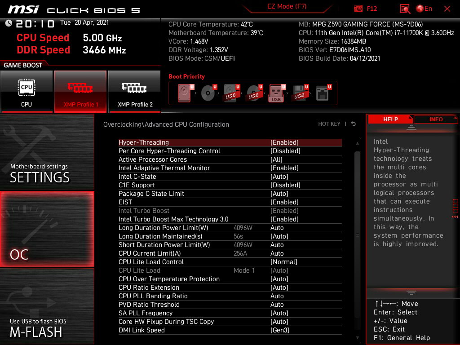Change Intel Adaptive Thermal Monitor value

[x=230, y=168]
